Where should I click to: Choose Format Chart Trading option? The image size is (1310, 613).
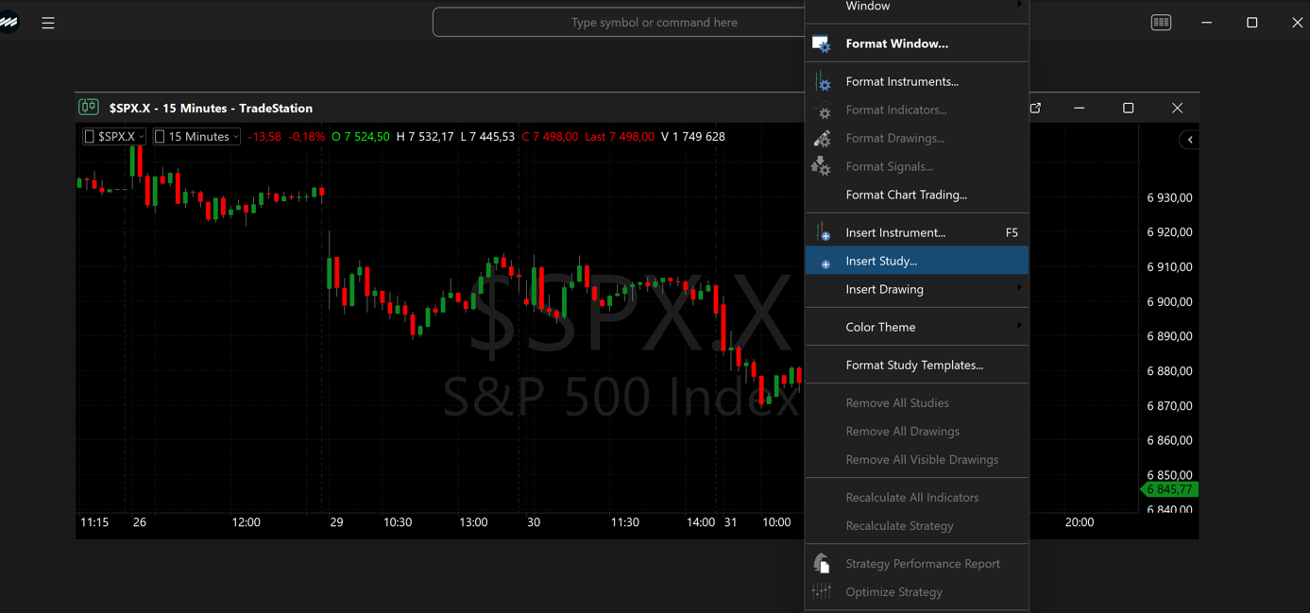(x=916, y=195)
